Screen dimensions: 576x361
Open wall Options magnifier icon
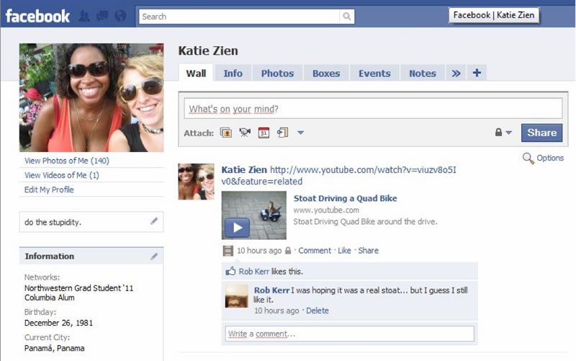[x=528, y=159]
